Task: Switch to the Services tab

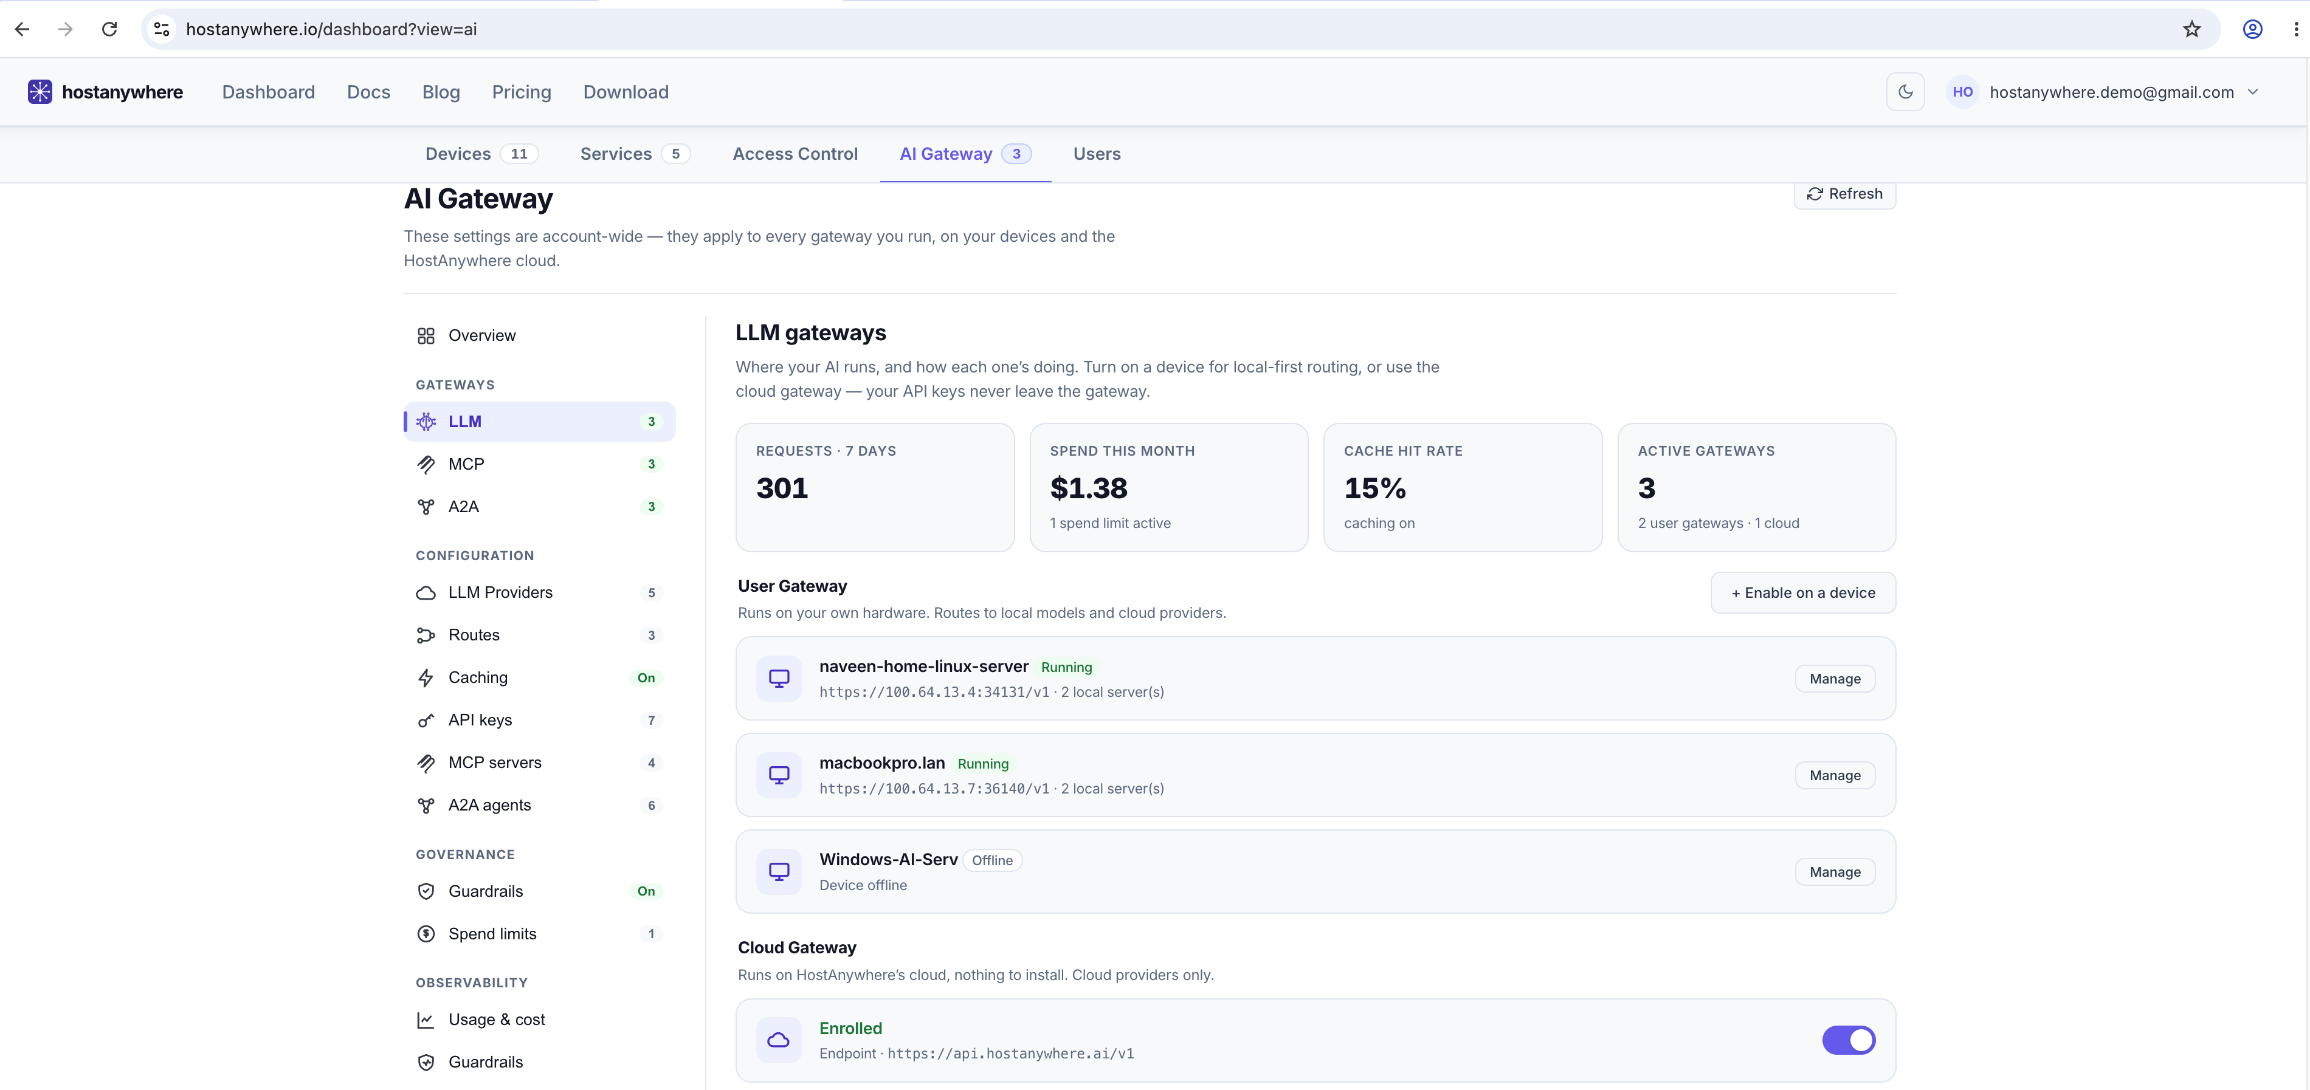Action: (x=635, y=154)
